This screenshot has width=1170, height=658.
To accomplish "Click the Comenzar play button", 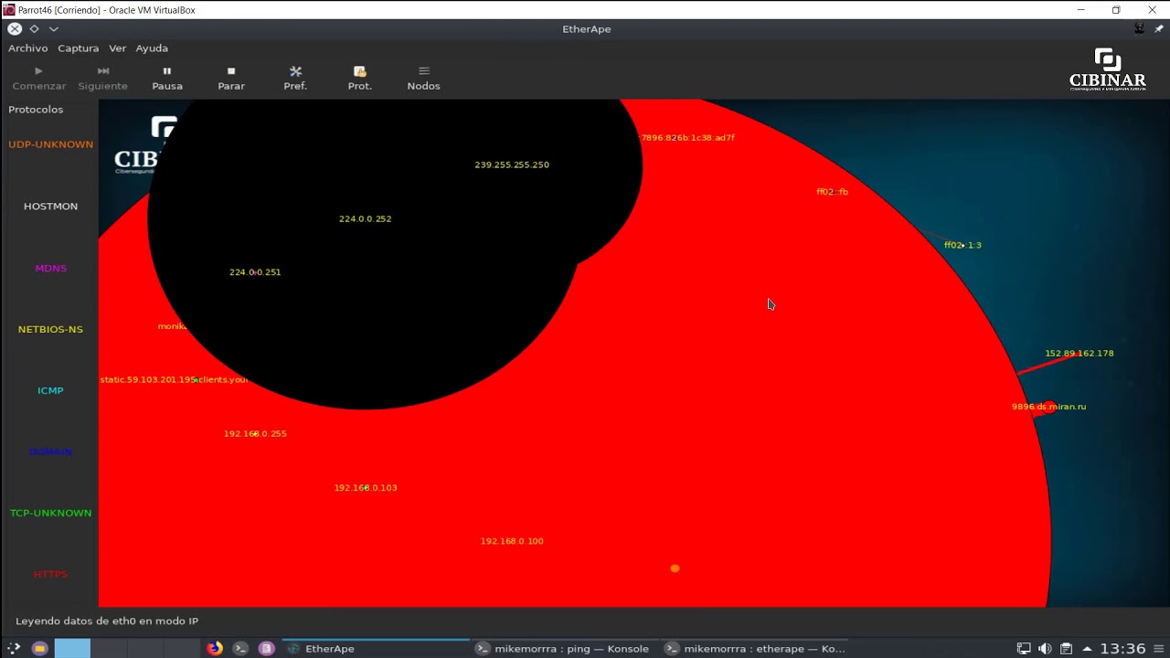I will [x=38, y=79].
